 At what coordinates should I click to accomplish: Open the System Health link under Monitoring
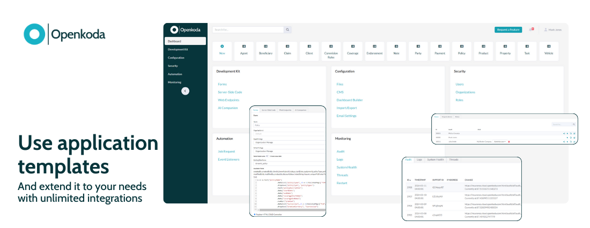coord(346,168)
